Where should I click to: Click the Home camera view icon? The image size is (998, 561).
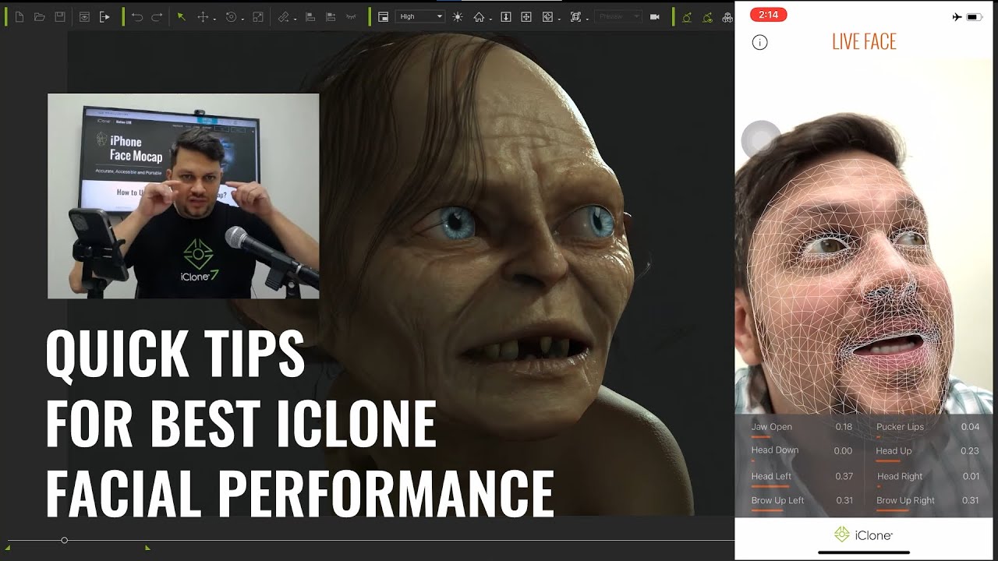[x=479, y=16]
